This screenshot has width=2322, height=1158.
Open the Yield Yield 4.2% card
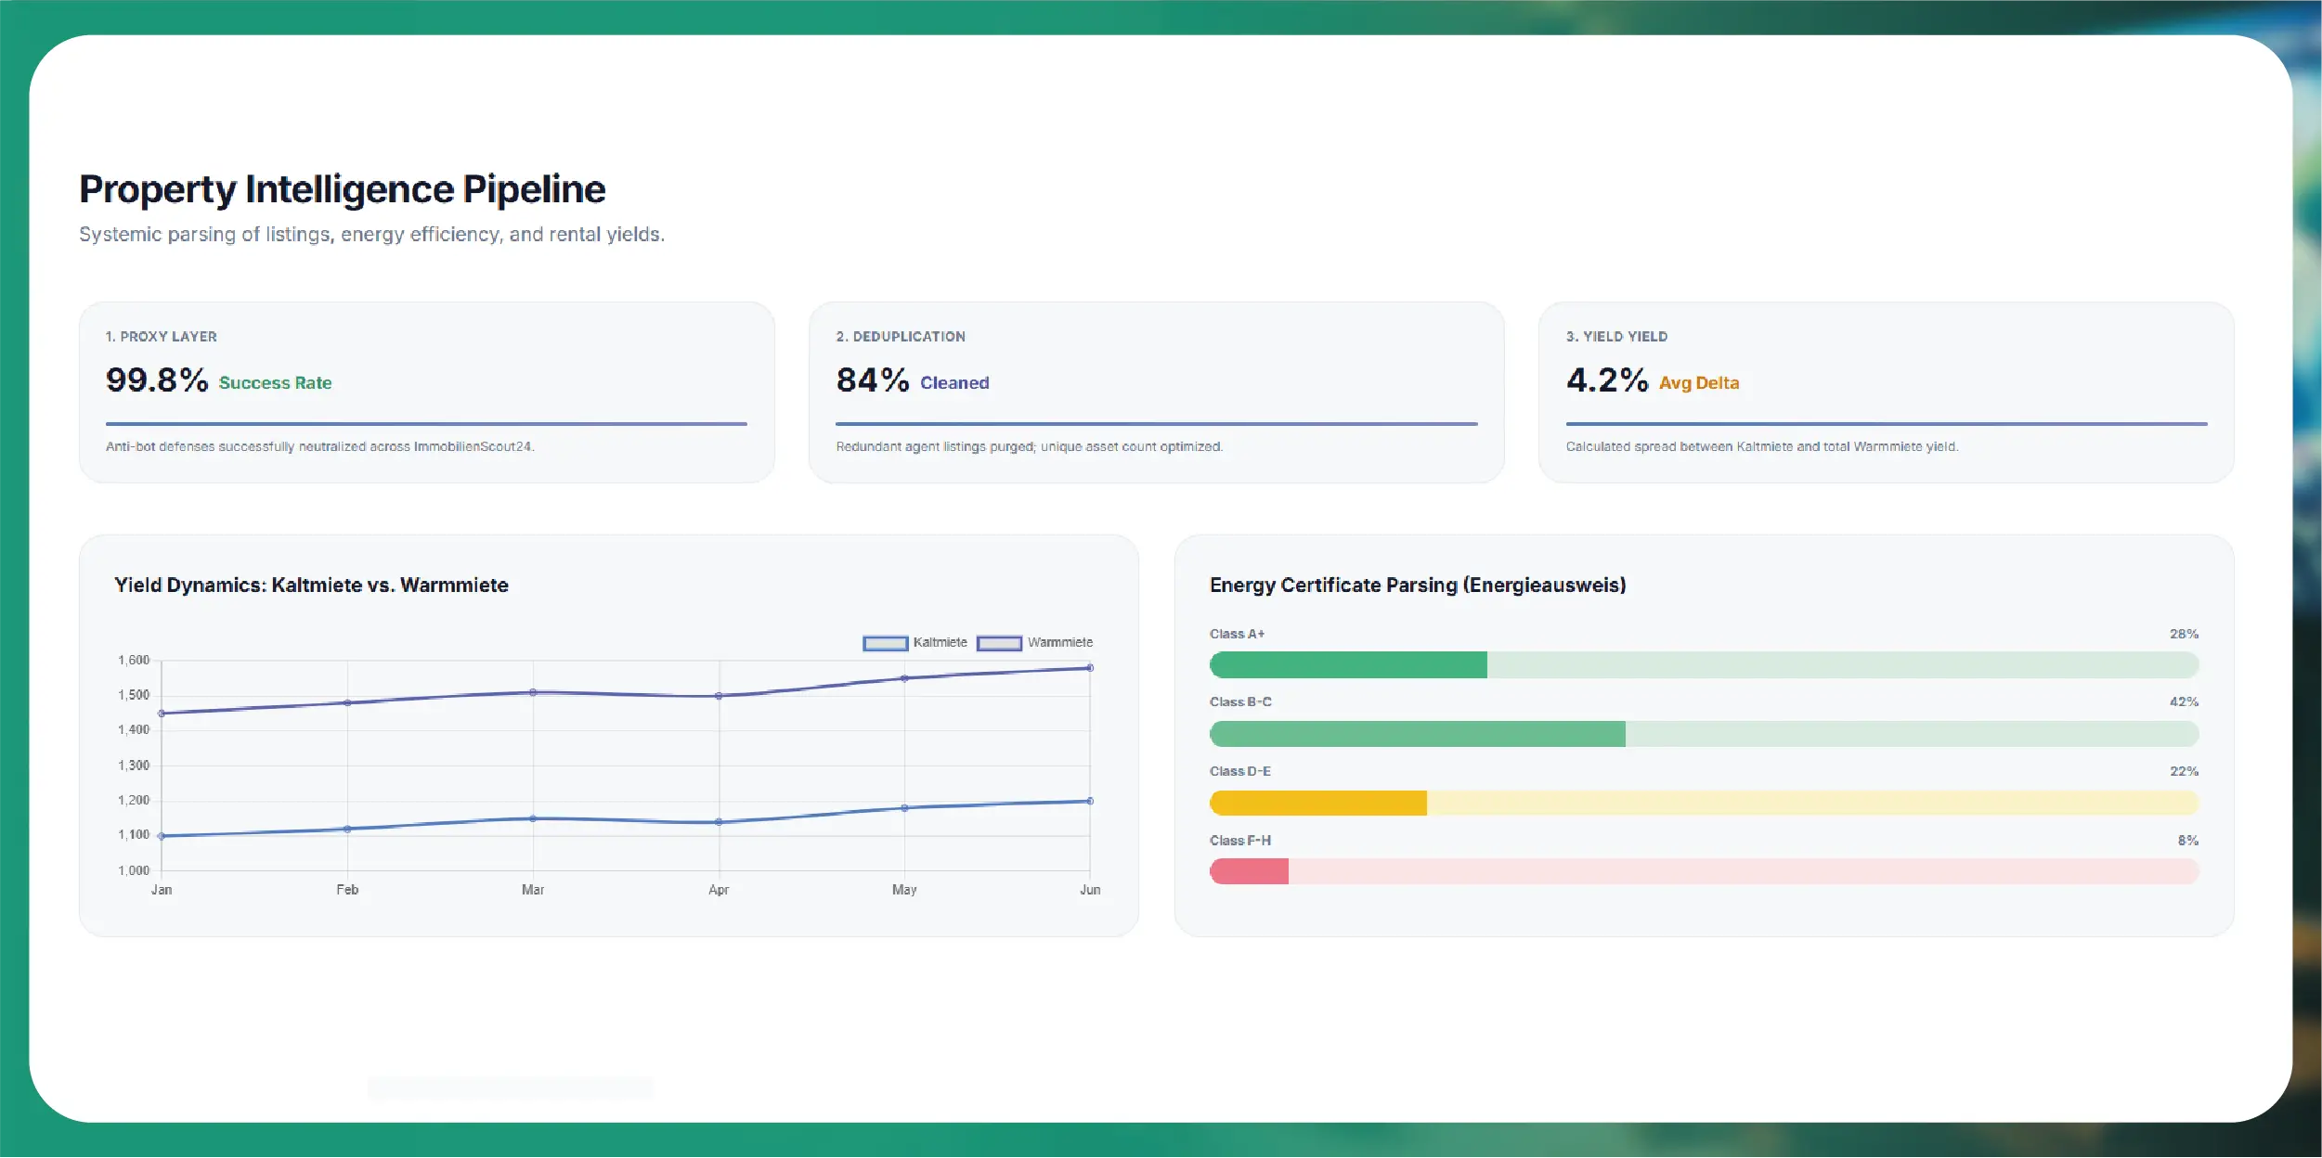(1887, 392)
